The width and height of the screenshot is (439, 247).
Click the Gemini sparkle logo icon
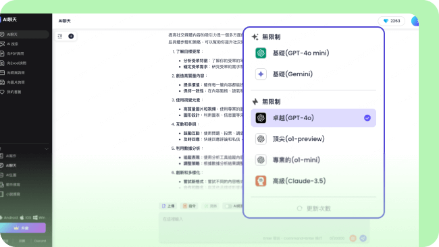261,74
